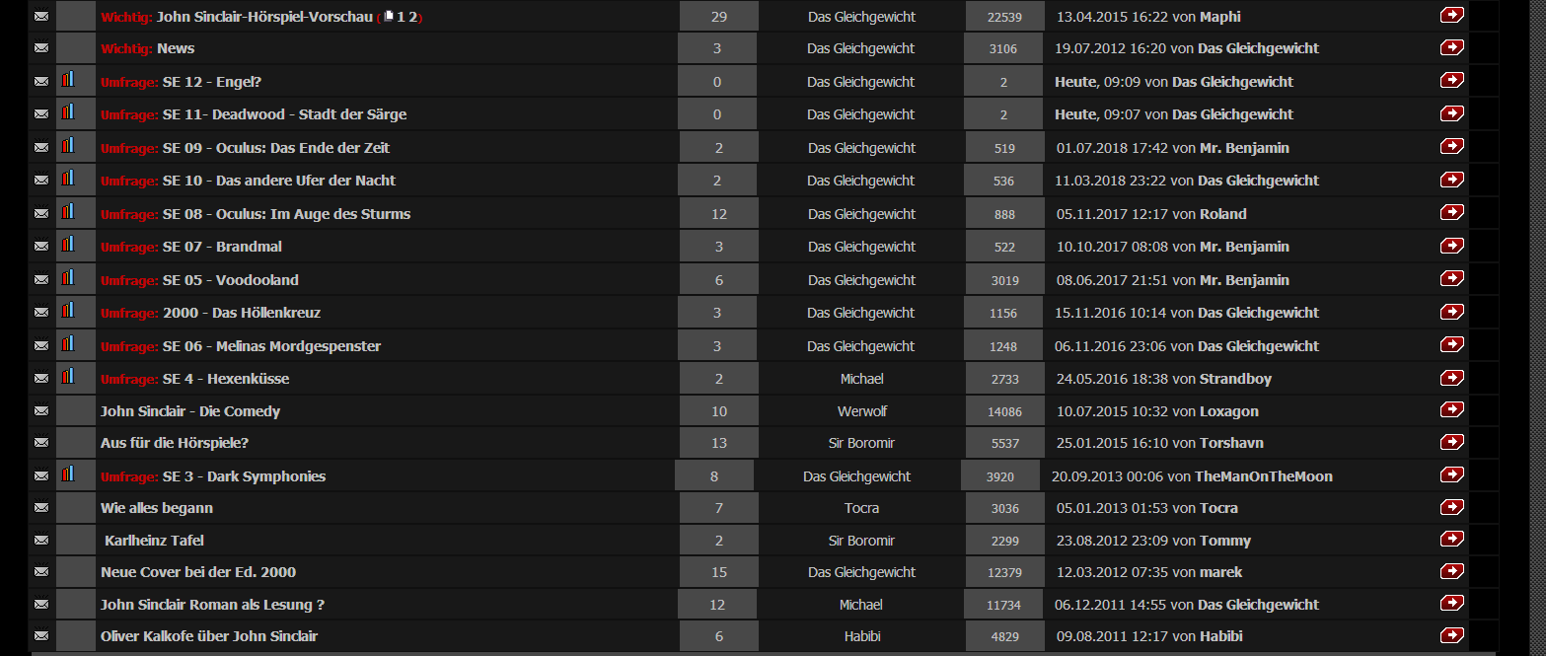Open thread starter Werwolf's profile
1546x656 pixels.
coord(861,411)
